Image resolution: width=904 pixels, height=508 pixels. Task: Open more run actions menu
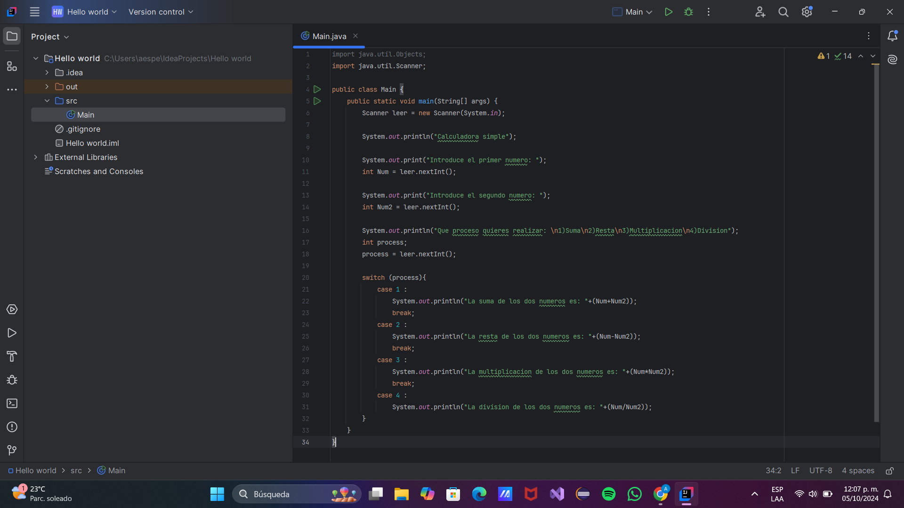(709, 12)
